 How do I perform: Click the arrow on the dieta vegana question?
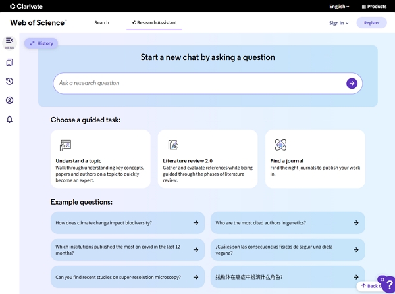click(x=355, y=249)
